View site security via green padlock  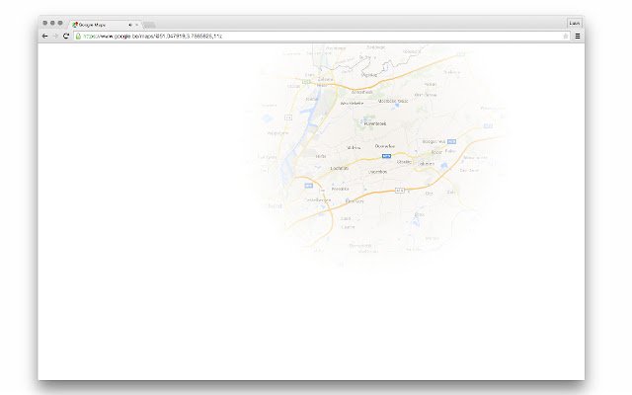78,37
